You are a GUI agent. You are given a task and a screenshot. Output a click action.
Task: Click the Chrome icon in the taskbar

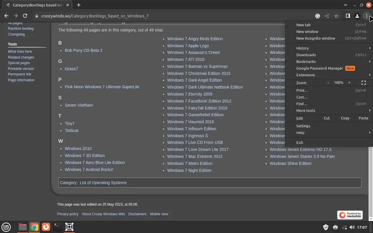tap(34, 227)
